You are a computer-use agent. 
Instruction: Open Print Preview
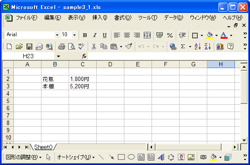[x=71, y=47]
